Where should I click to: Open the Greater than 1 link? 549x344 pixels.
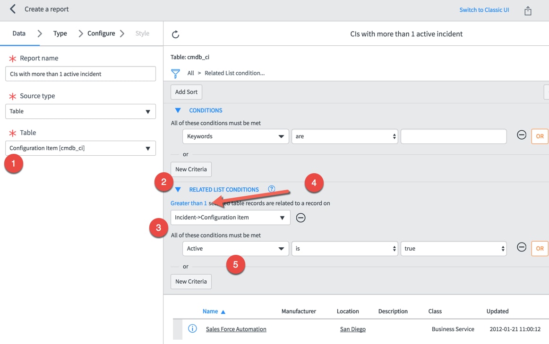(189, 203)
